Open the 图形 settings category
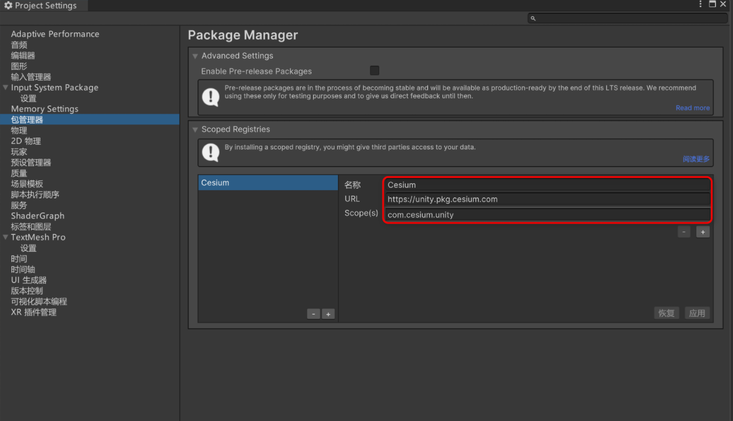 19,66
